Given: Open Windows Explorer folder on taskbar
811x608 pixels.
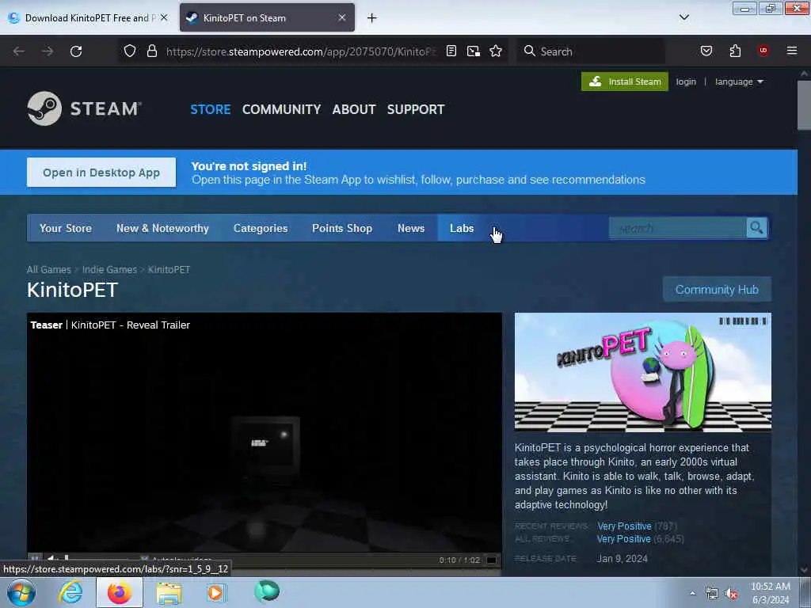Looking at the screenshot, I should point(169,592).
